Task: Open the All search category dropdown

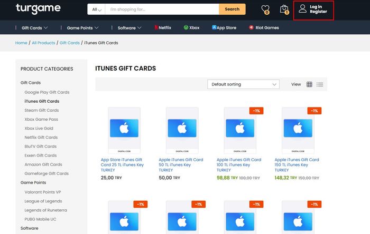Action: coord(96,9)
